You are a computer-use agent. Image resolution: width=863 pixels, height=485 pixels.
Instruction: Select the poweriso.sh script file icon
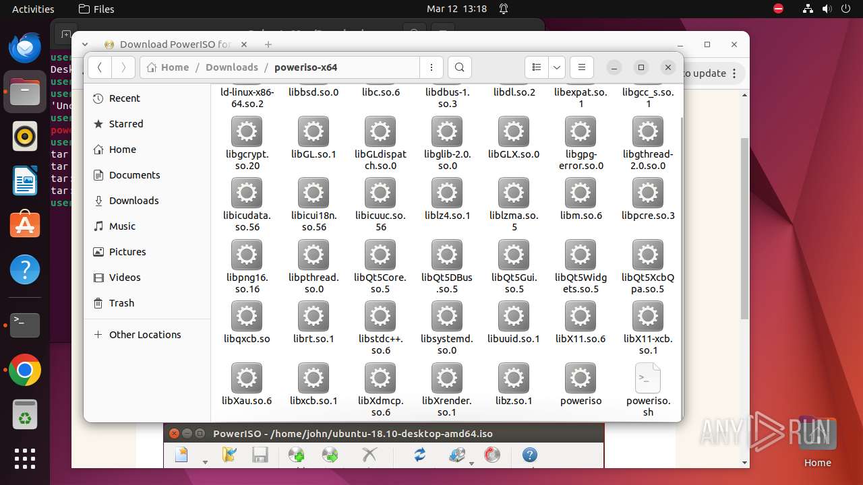click(x=648, y=378)
